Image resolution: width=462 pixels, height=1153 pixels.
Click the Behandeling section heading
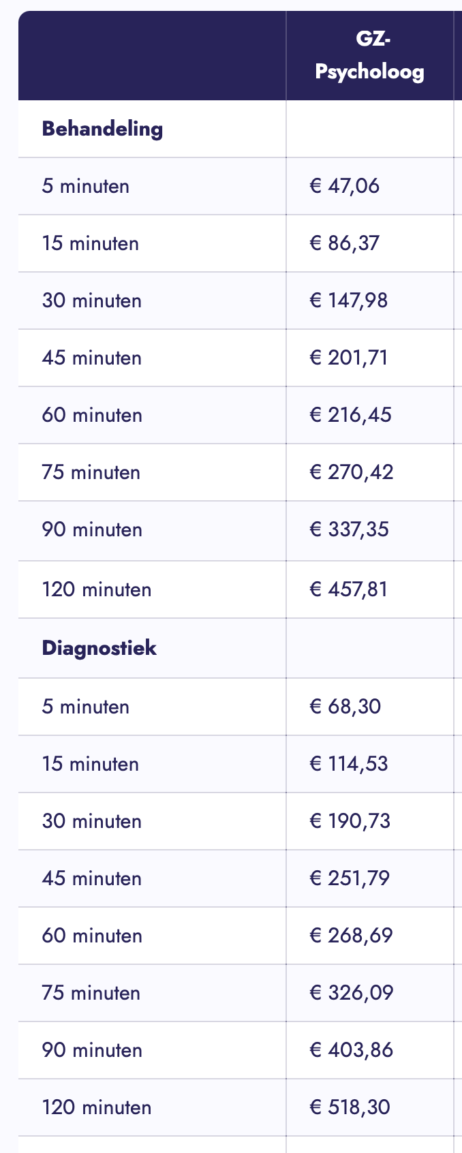tap(102, 129)
